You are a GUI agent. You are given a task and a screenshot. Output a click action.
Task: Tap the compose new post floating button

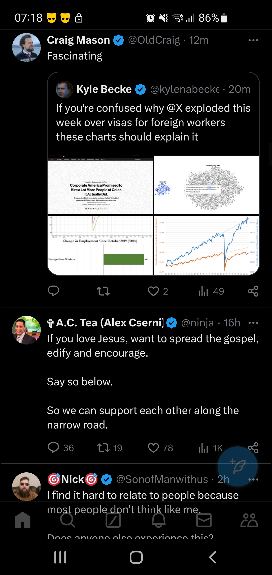tap(237, 466)
